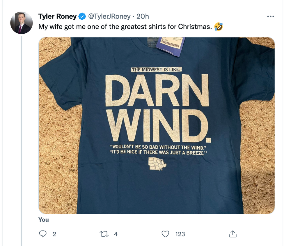Open the three-dot more options menu
The width and height of the screenshot is (291, 246).
[x=271, y=16]
